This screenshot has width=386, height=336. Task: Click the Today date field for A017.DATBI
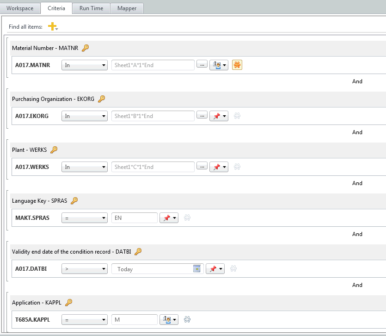[158, 269]
